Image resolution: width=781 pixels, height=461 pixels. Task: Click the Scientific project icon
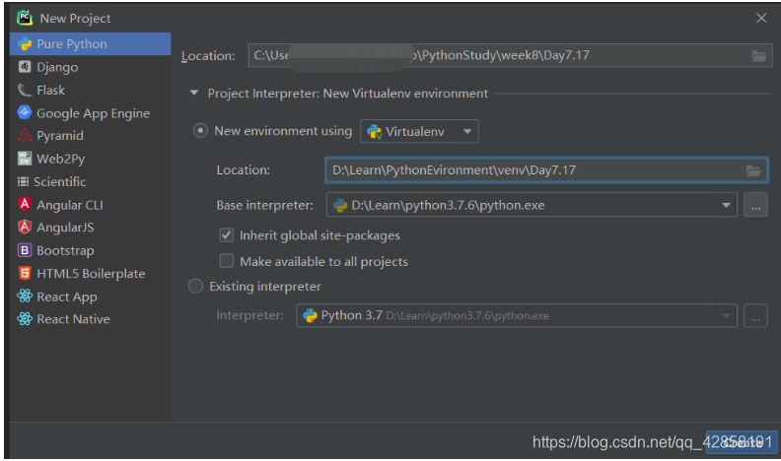23,181
